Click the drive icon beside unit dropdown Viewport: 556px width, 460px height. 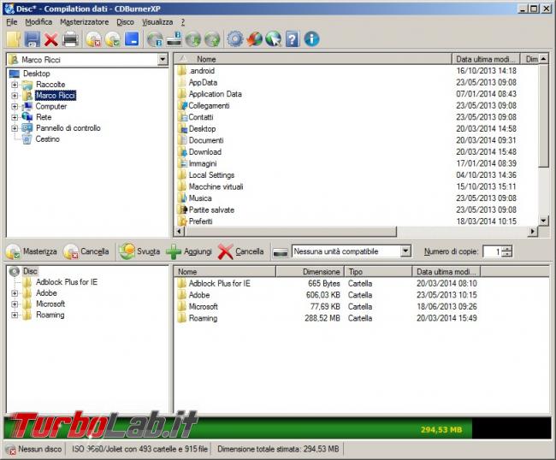tap(281, 252)
